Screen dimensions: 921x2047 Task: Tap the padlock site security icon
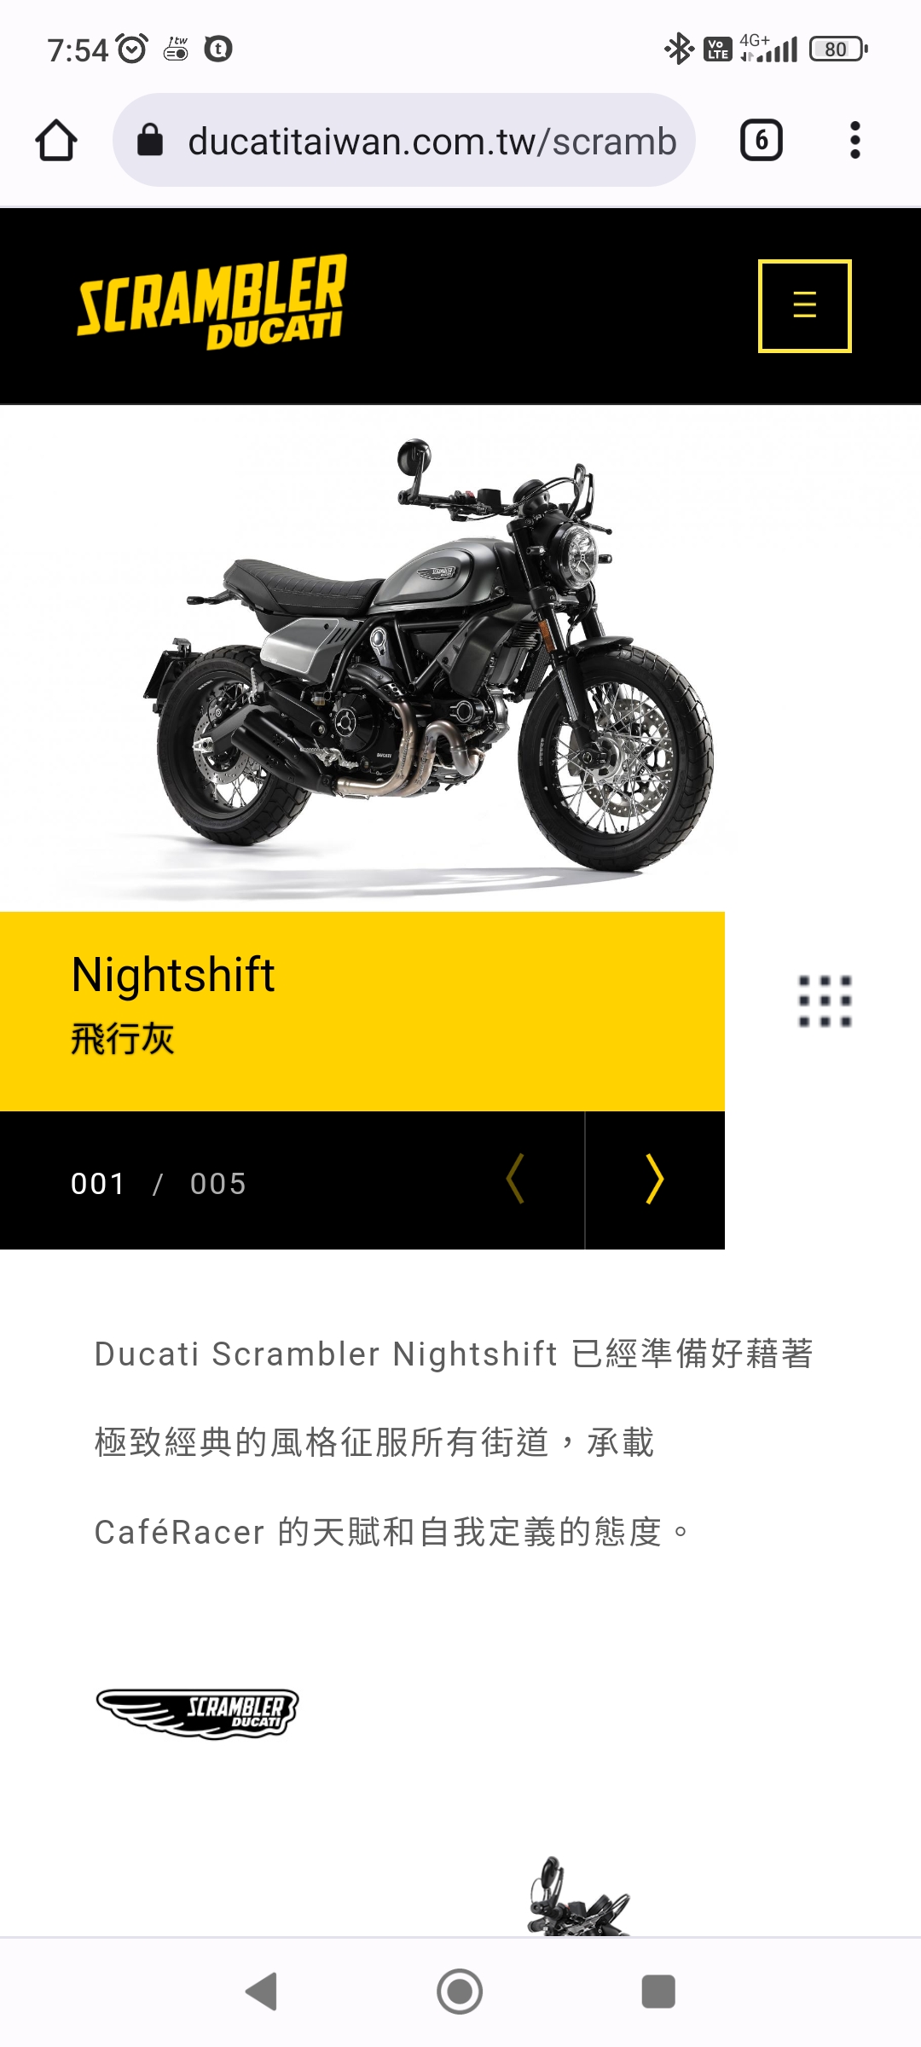pyautogui.click(x=150, y=141)
